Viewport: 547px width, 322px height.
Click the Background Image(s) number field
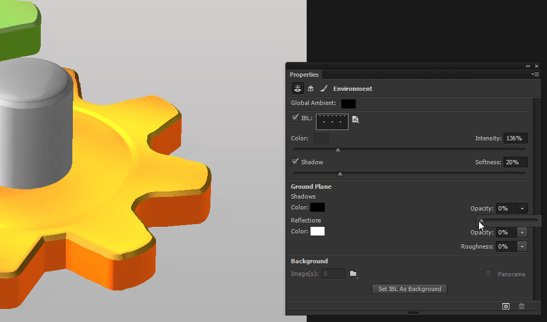pyautogui.click(x=333, y=274)
